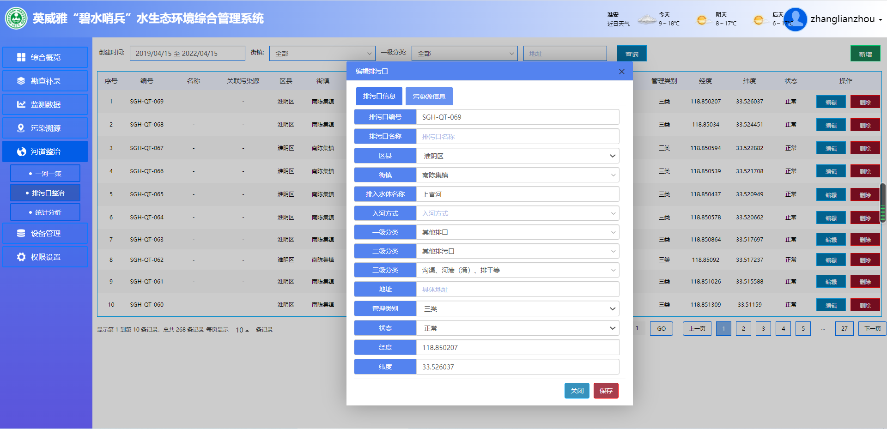Click the 监测数据 chart icon
Screen dimensions: 887x429
21,104
